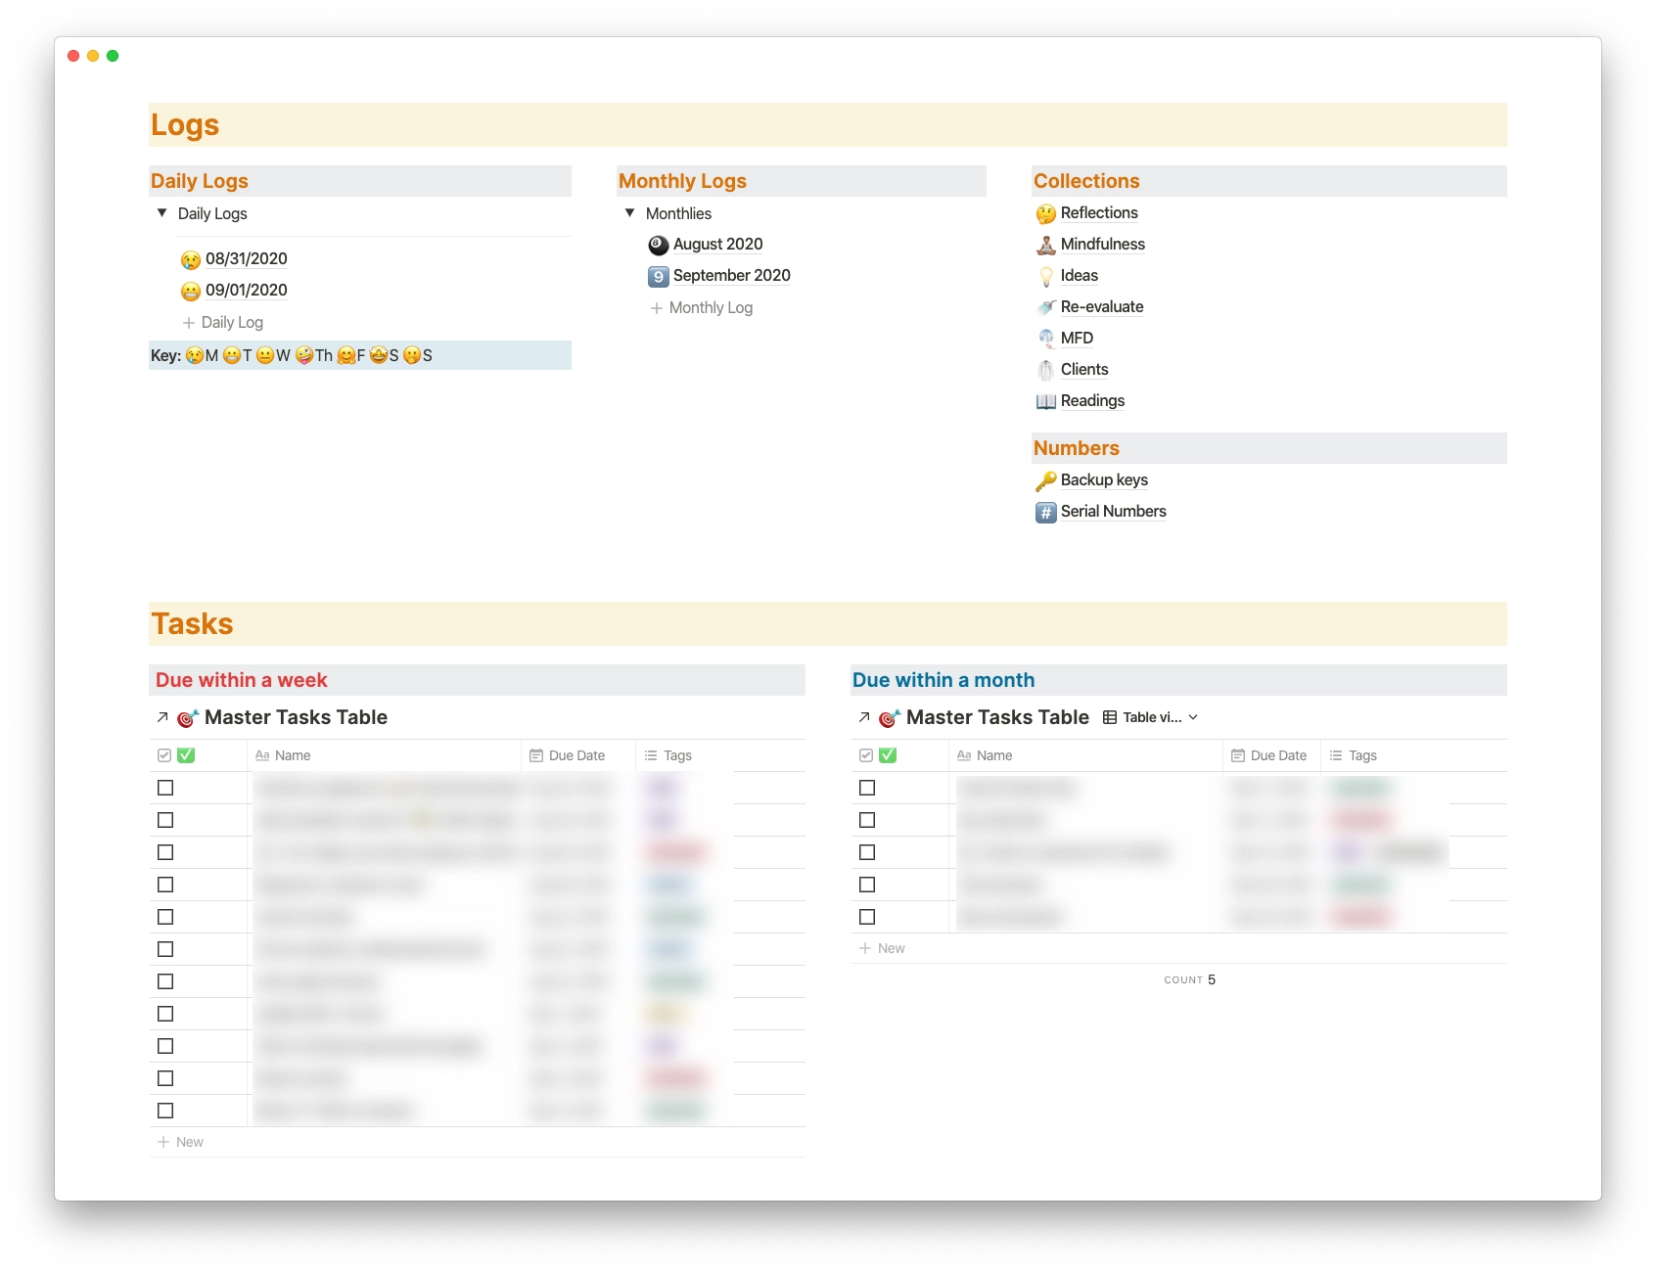Screen dimensions: 1656x1273
Task: Click the Tags column header in the weekly table
Action: click(x=678, y=754)
